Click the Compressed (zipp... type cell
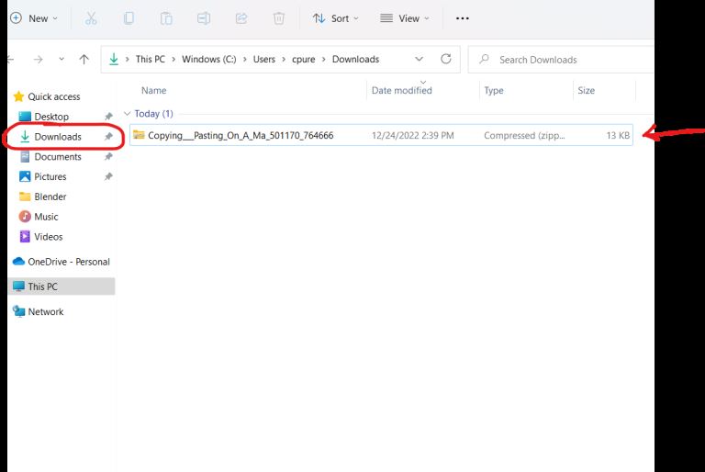Viewport: 705px width, 472px height. coord(524,135)
